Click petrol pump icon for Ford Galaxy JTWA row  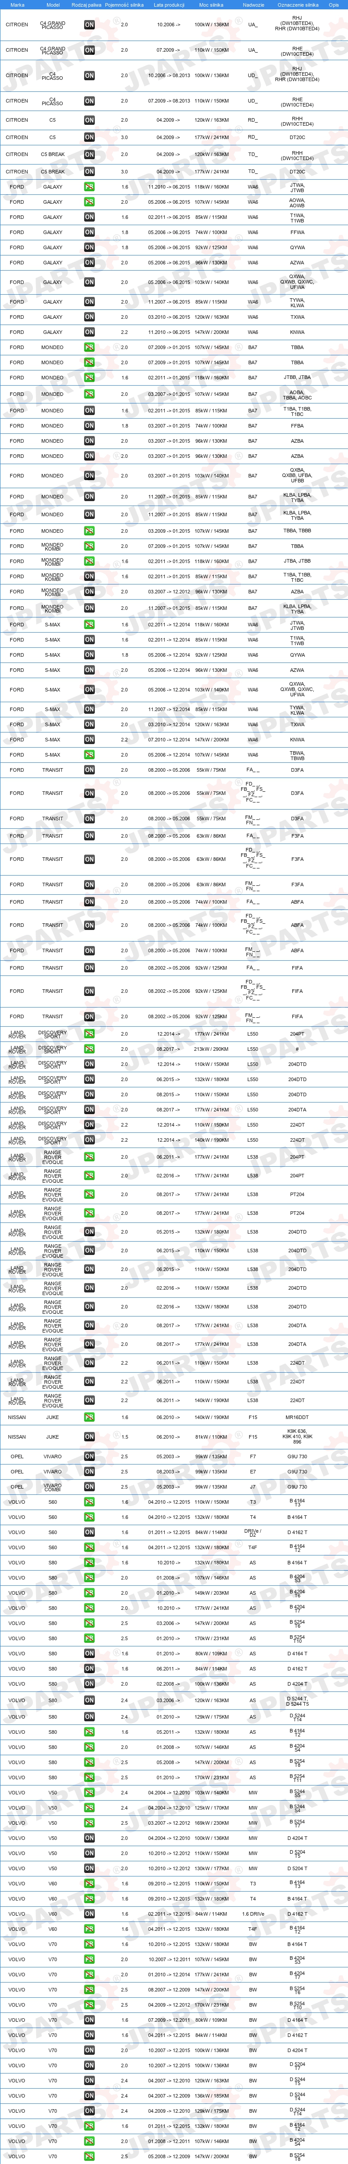coord(89,187)
